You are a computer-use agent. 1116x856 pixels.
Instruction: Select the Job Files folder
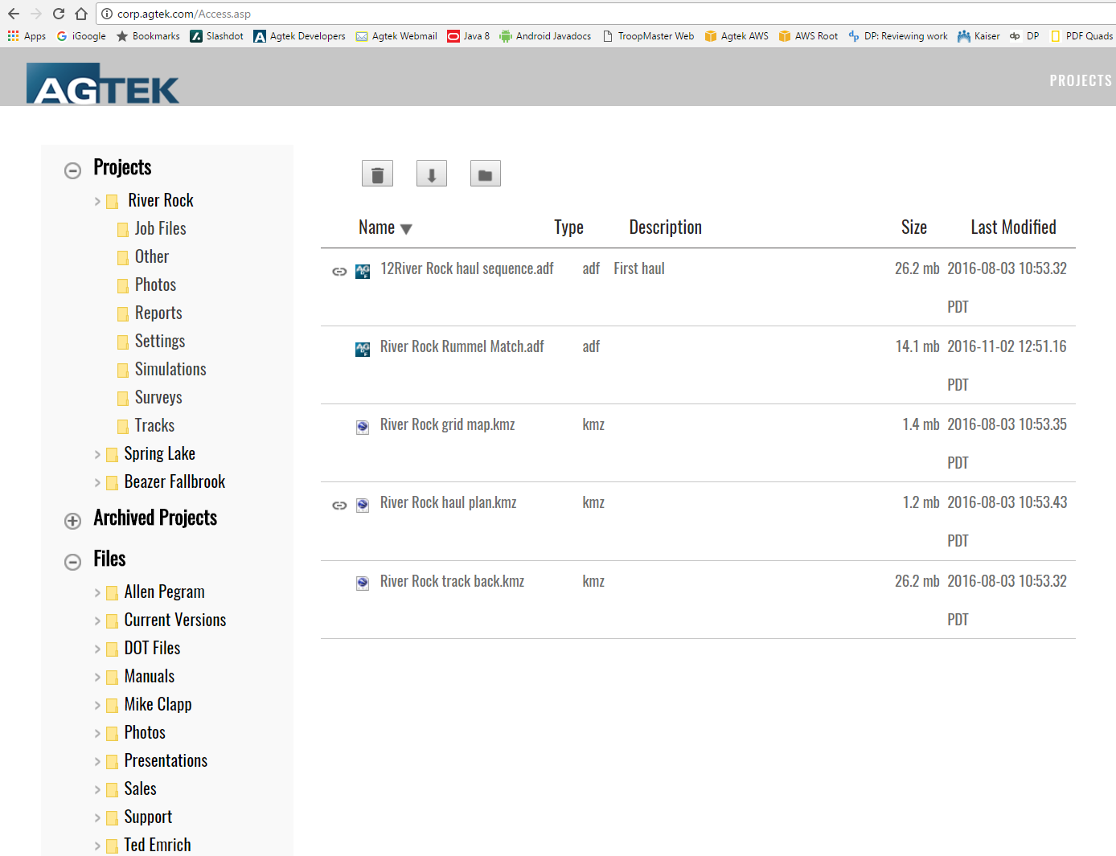click(160, 229)
